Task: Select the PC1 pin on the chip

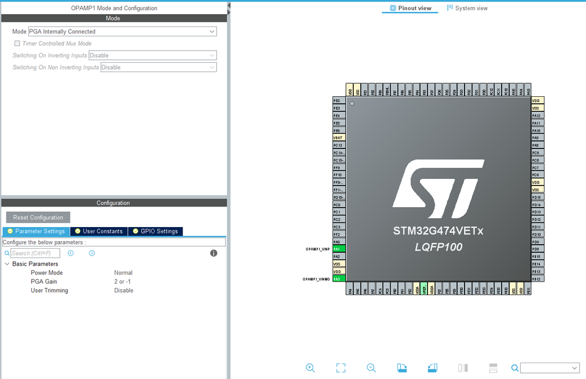Action: [339, 212]
